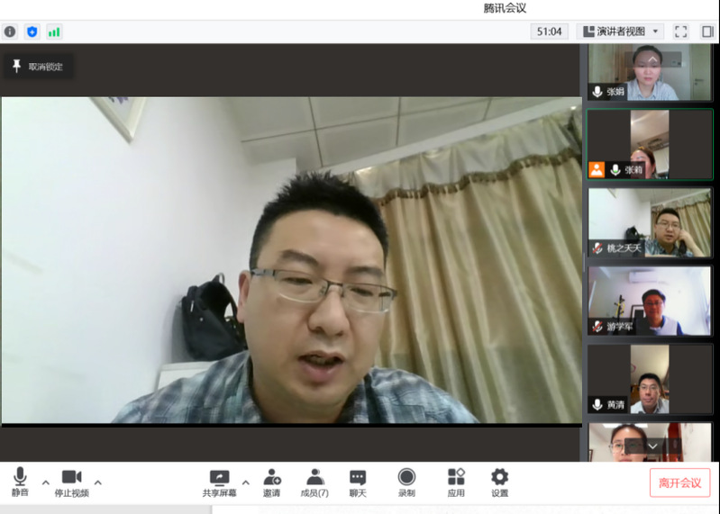Image resolution: width=720 pixels, height=514 pixels.
Task: Open 设置 settings gear
Action: pyautogui.click(x=499, y=482)
